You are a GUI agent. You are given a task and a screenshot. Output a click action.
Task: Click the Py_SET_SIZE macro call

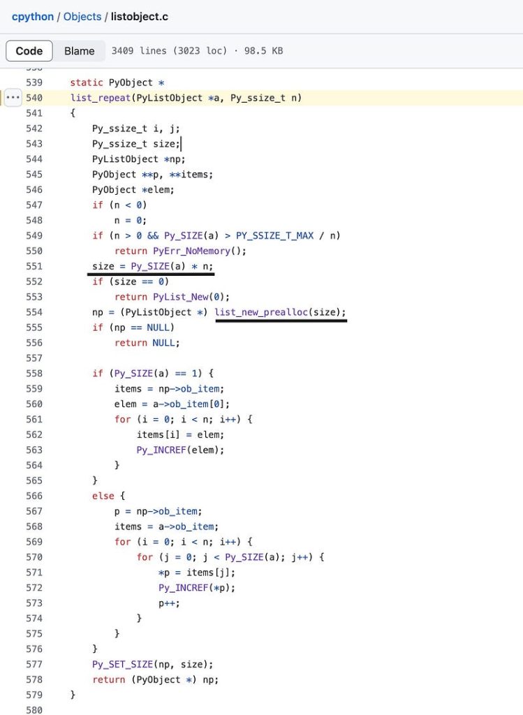click(x=122, y=664)
